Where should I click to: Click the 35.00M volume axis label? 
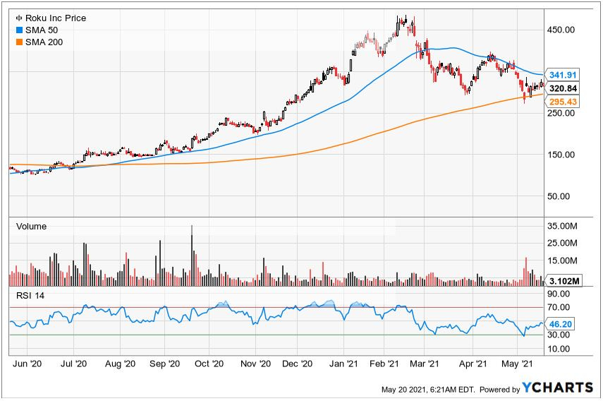pos(562,226)
